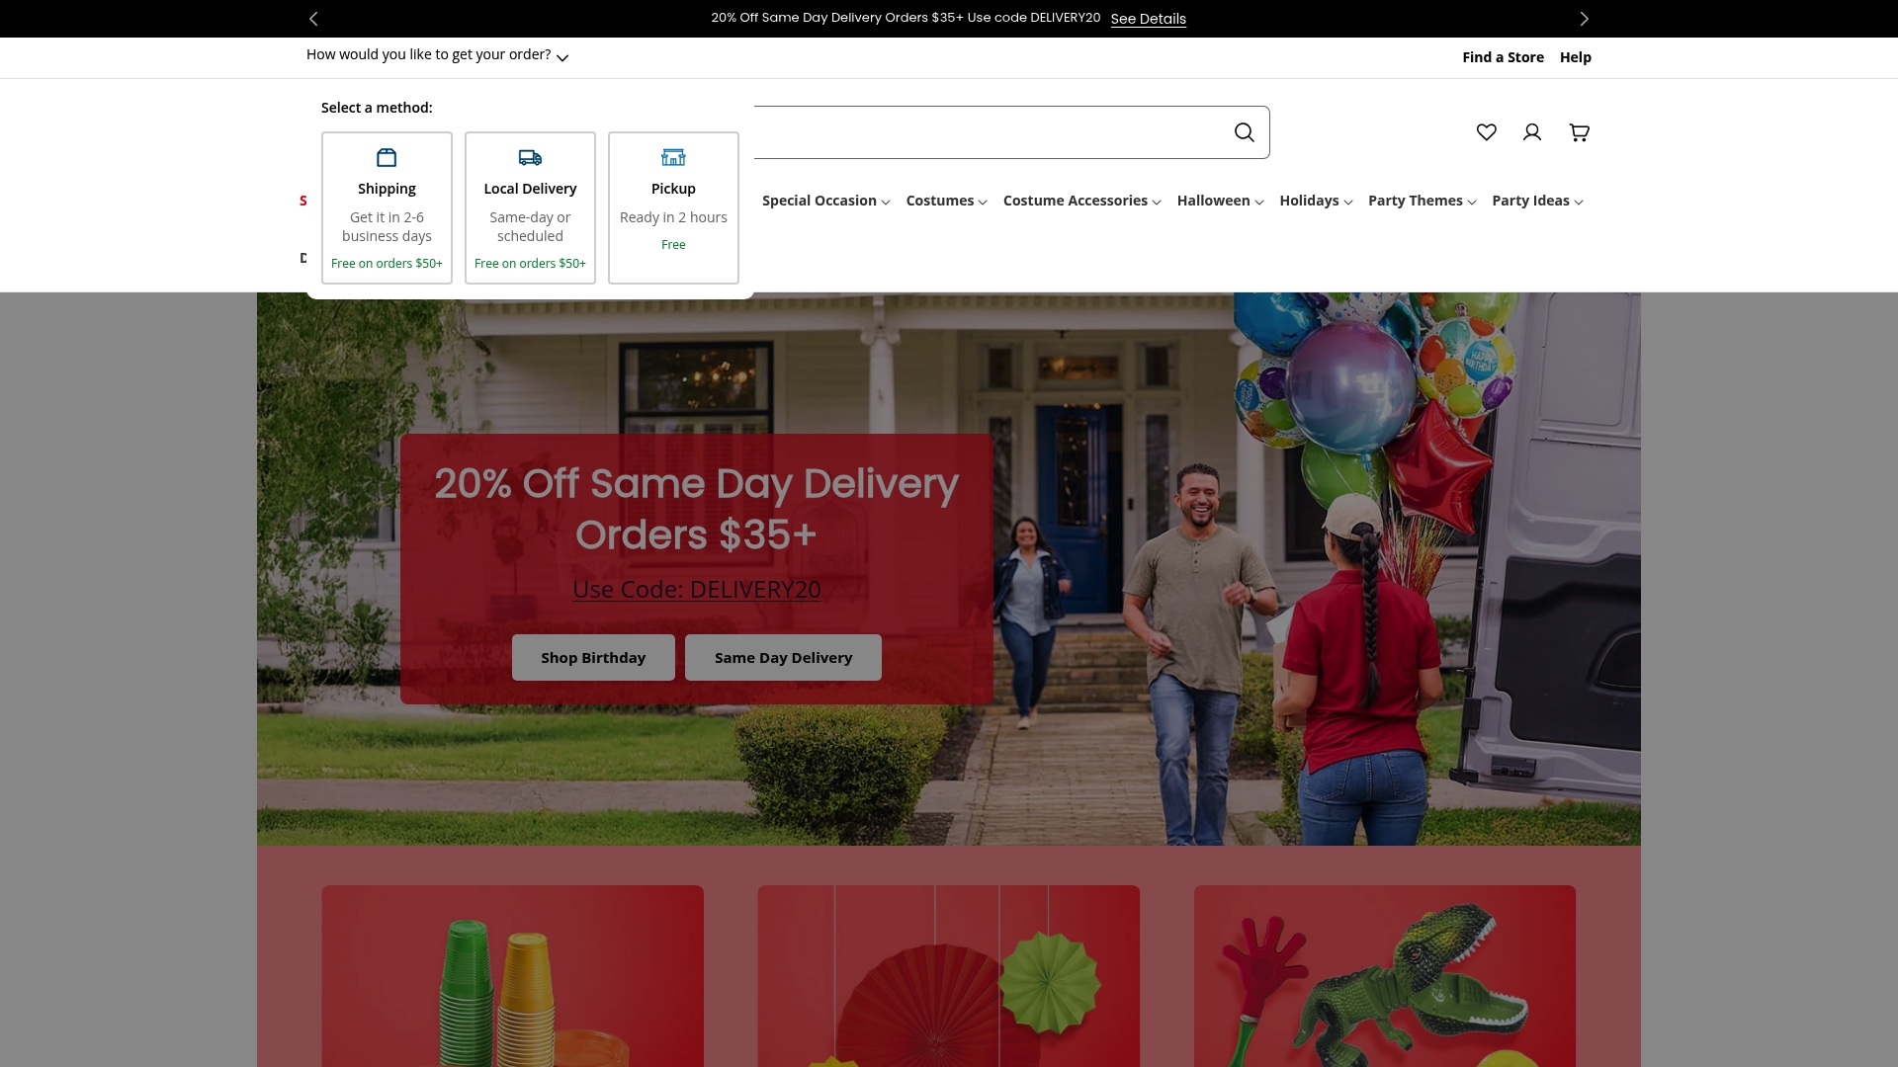Image resolution: width=1898 pixels, height=1067 pixels.
Task: Click the 'Select a method:' label
Action: pyautogui.click(x=377, y=108)
